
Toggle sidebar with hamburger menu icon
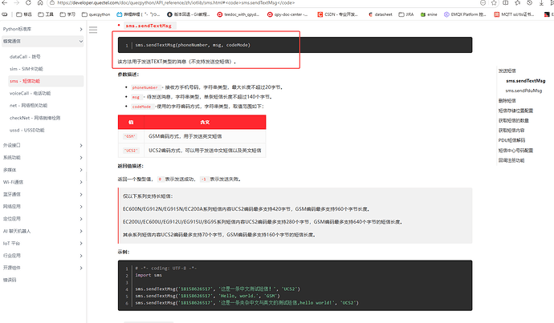(x=93, y=30)
